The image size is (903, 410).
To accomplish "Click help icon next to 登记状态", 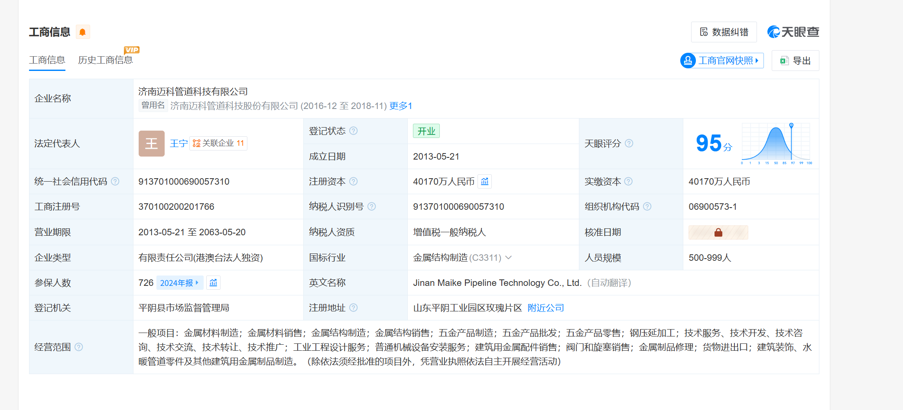I will pyautogui.click(x=354, y=131).
